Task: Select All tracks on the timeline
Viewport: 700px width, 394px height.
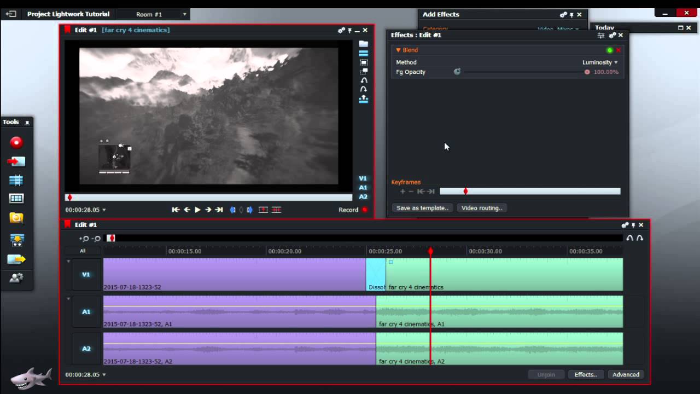Action: pos(83,251)
